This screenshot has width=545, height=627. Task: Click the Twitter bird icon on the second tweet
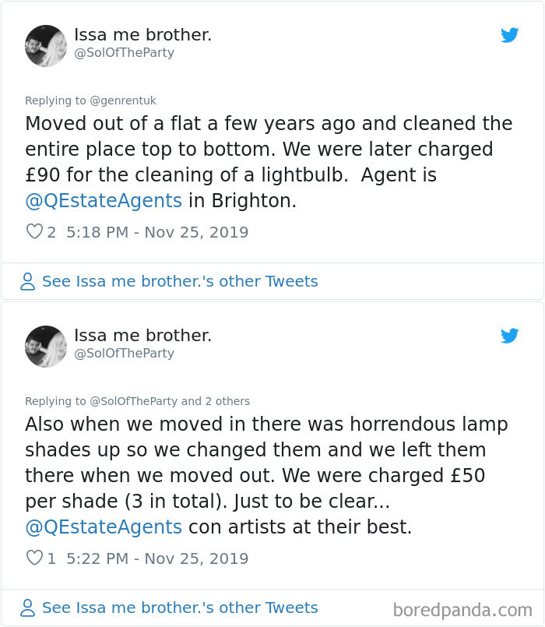tap(510, 336)
